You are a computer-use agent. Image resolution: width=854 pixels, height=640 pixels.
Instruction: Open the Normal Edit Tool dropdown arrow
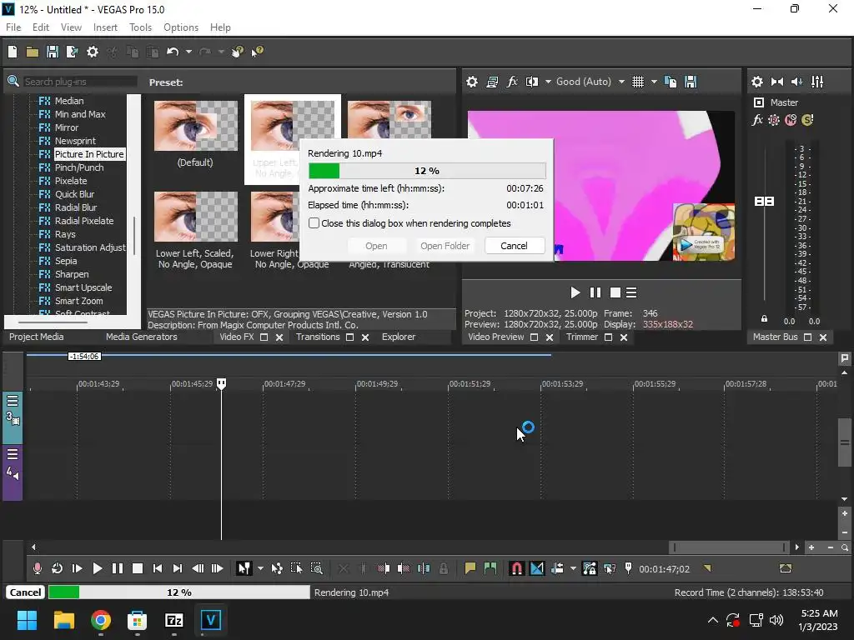click(260, 568)
